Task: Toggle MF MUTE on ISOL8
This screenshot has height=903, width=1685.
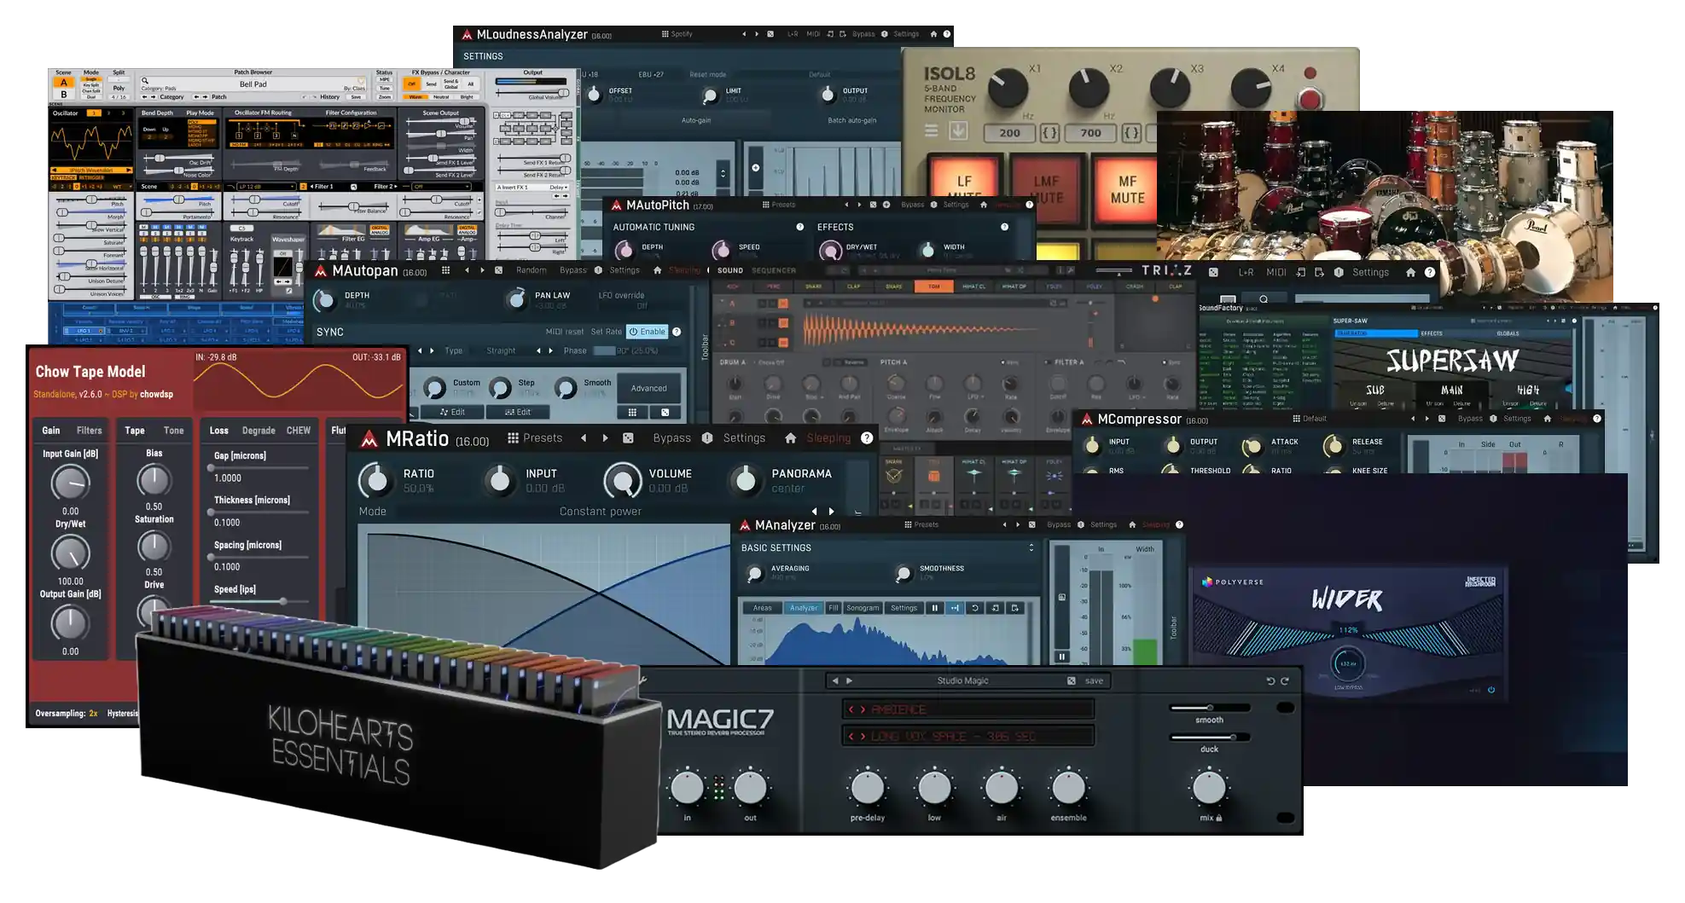Action: [1127, 189]
